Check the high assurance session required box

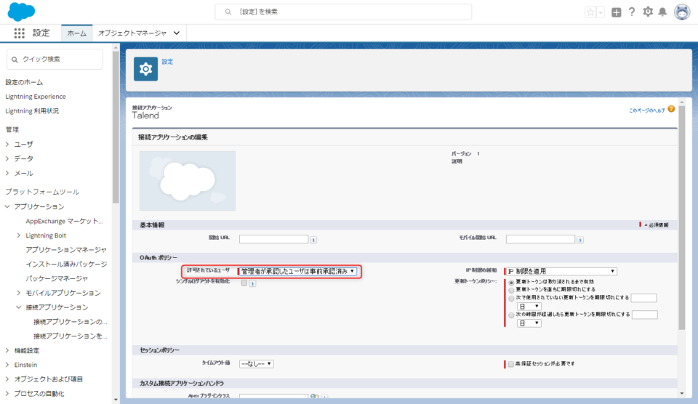511,363
